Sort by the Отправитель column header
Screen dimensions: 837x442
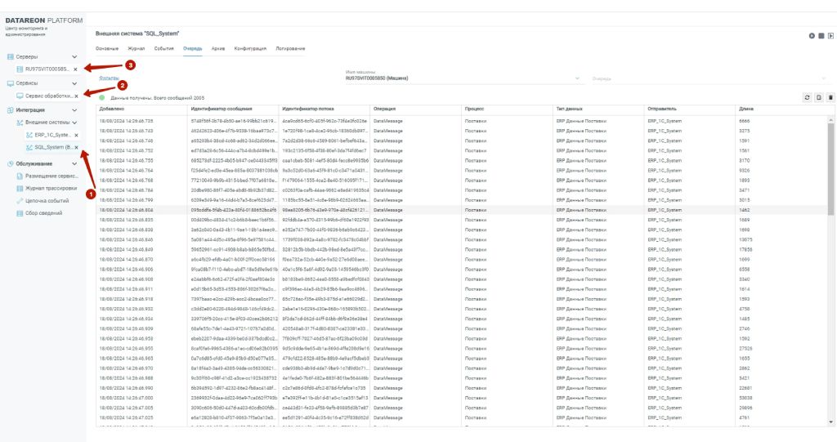pyautogui.click(x=662, y=109)
